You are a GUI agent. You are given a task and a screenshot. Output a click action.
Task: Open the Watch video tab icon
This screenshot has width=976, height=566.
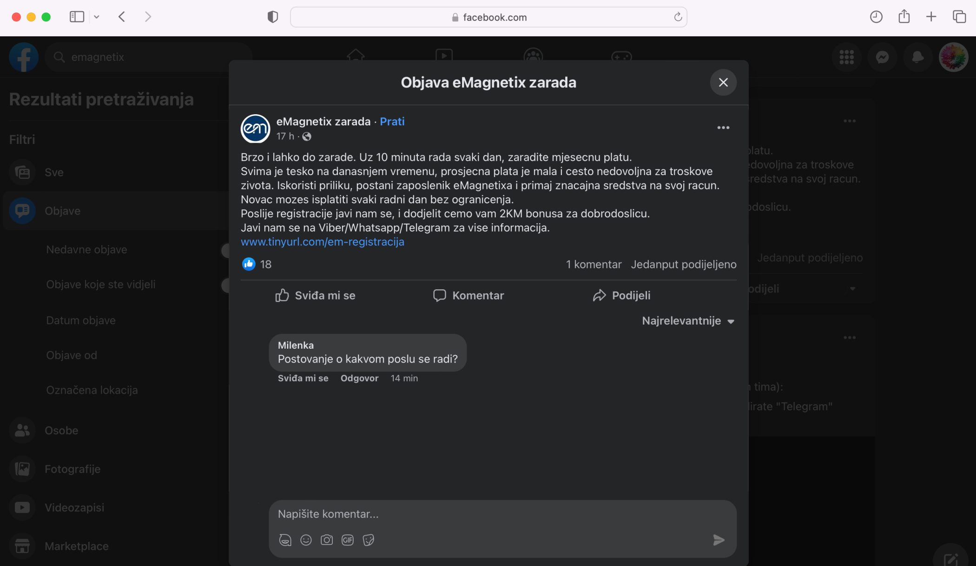click(x=444, y=55)
